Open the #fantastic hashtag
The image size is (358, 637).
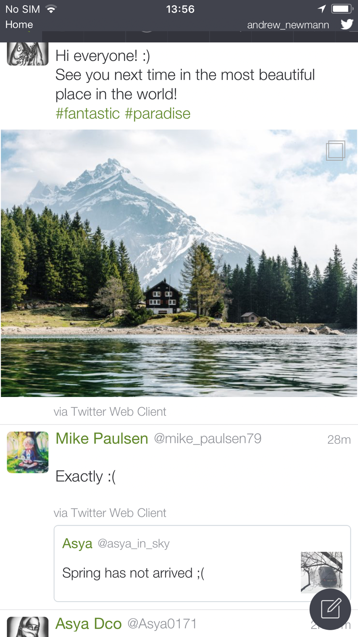tap(88, 114)
